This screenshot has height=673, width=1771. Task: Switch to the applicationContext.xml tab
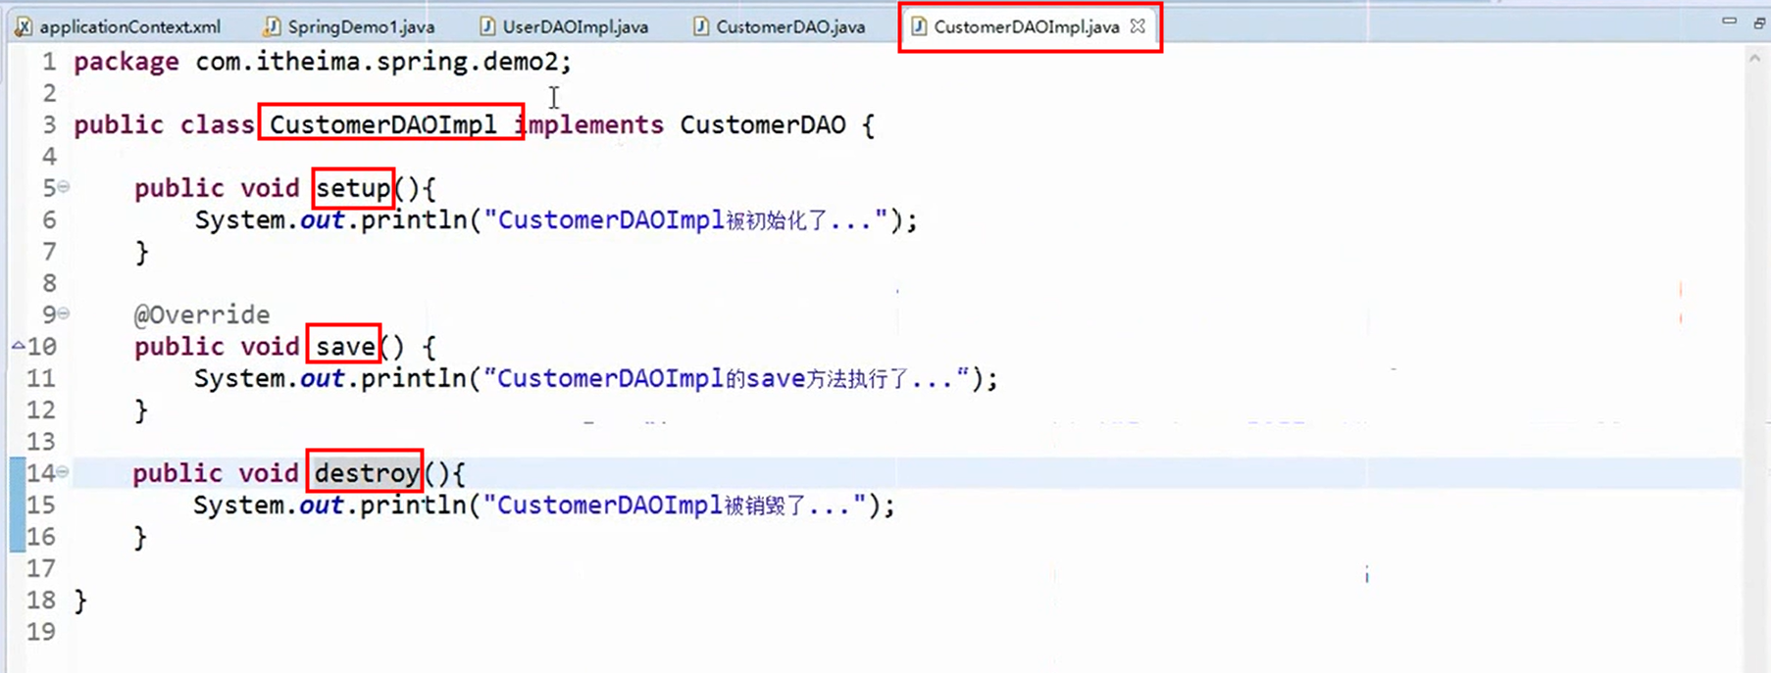point(129,26)
